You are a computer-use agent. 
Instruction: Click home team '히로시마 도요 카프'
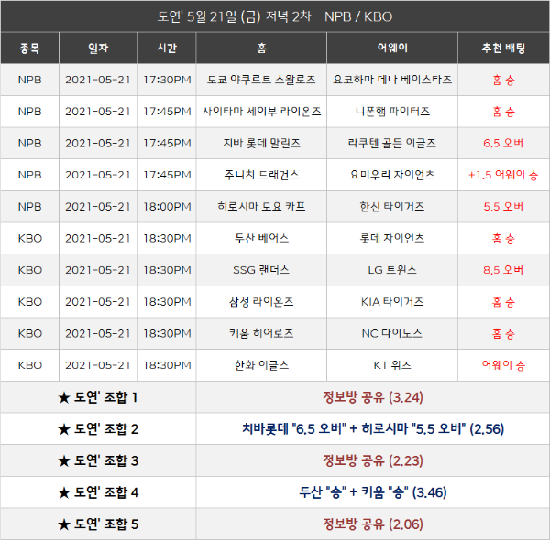pyautogui.click(x=261, y=206)
